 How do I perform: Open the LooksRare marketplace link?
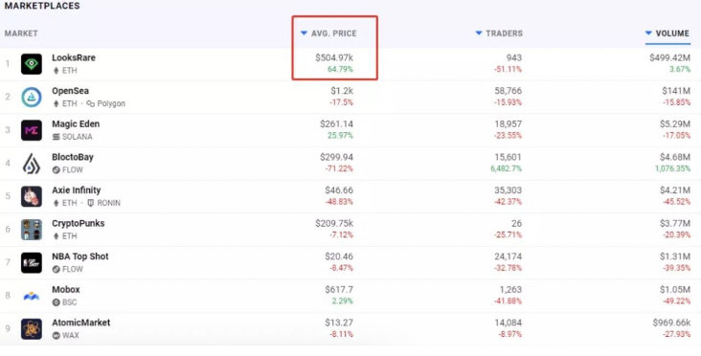click(74, 57)
